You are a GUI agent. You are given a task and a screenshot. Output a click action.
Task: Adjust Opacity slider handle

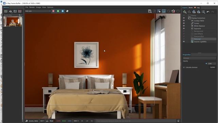coord(206,64)
